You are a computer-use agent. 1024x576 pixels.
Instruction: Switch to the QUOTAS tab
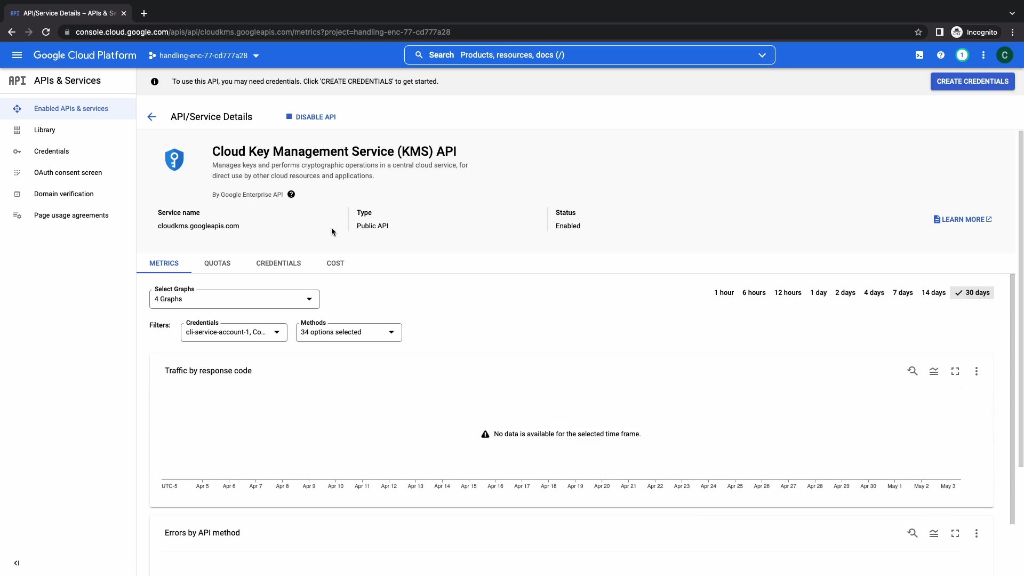pos(217,263)
